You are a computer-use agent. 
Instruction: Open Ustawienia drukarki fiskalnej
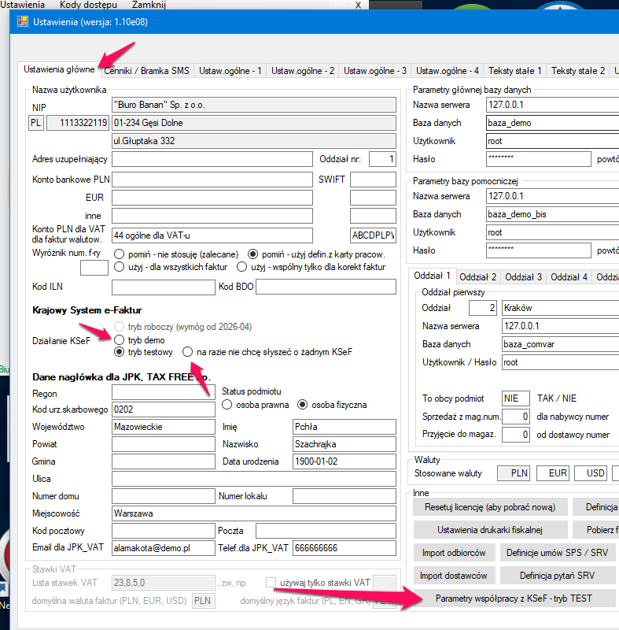click(x=489, y=529)
